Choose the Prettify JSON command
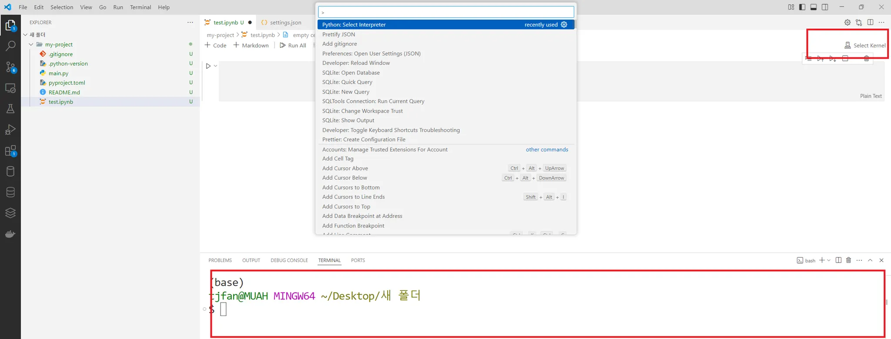891x339 pixels. 446,34
